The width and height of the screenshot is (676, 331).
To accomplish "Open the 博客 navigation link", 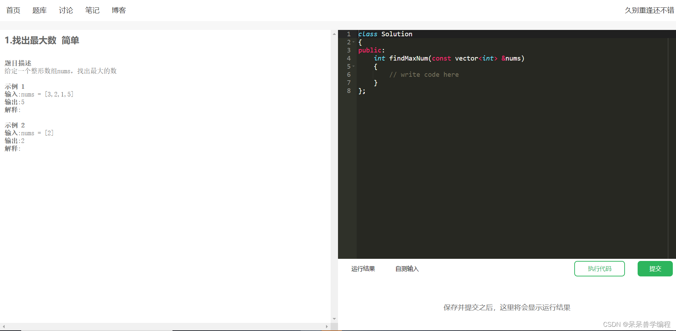I will coord(119,10).
